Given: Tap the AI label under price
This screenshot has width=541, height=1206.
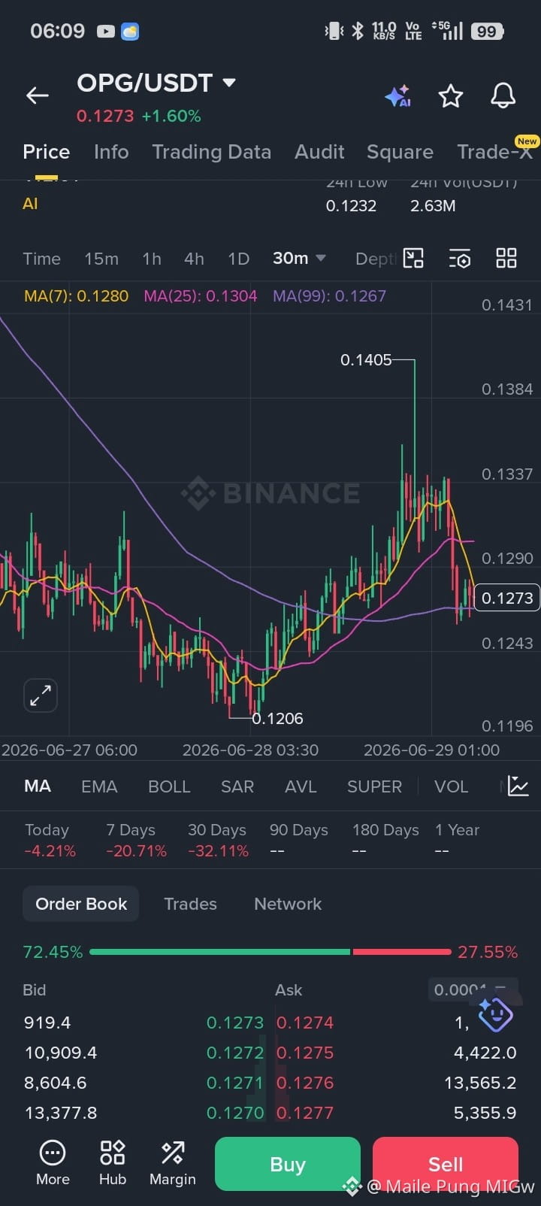Looking at the screenshot, I should [x=30, y=204].
